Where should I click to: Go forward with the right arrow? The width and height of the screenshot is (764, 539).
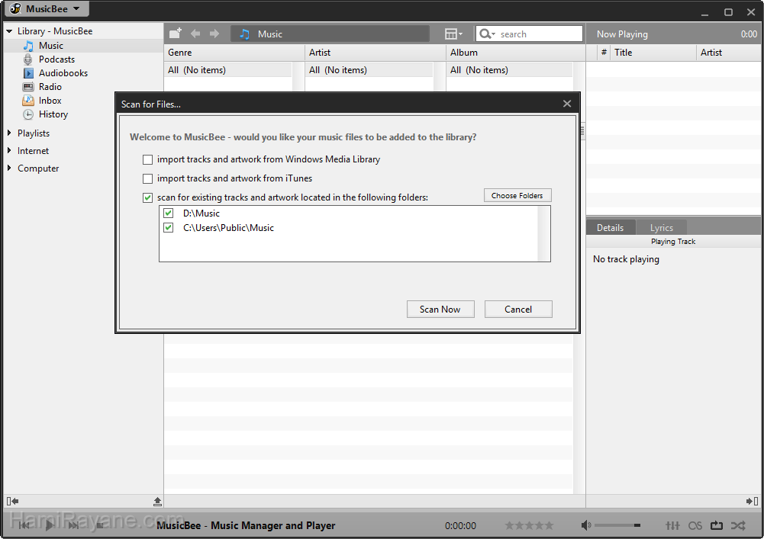[214, 34]
